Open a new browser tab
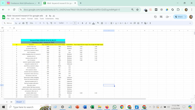The height and width of the screenshot is (110, 195). [x=81, y=3]
